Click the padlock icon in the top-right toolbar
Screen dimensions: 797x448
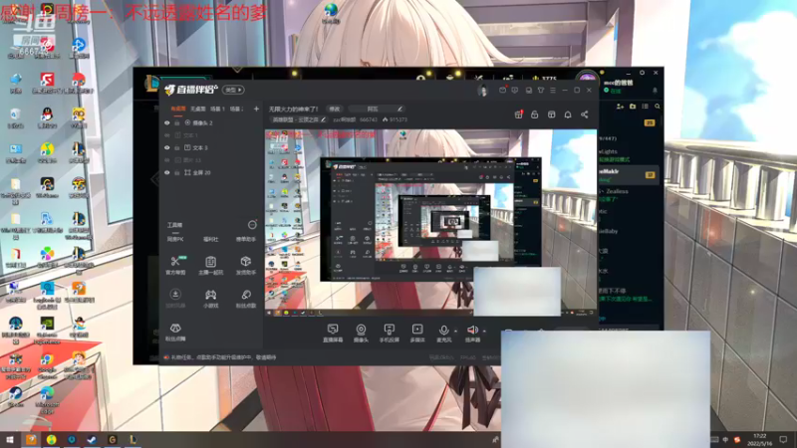point(535,114)
